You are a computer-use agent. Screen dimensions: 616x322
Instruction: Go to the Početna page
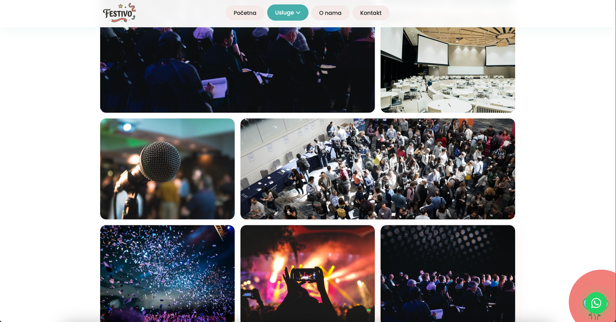pos(245,13)
